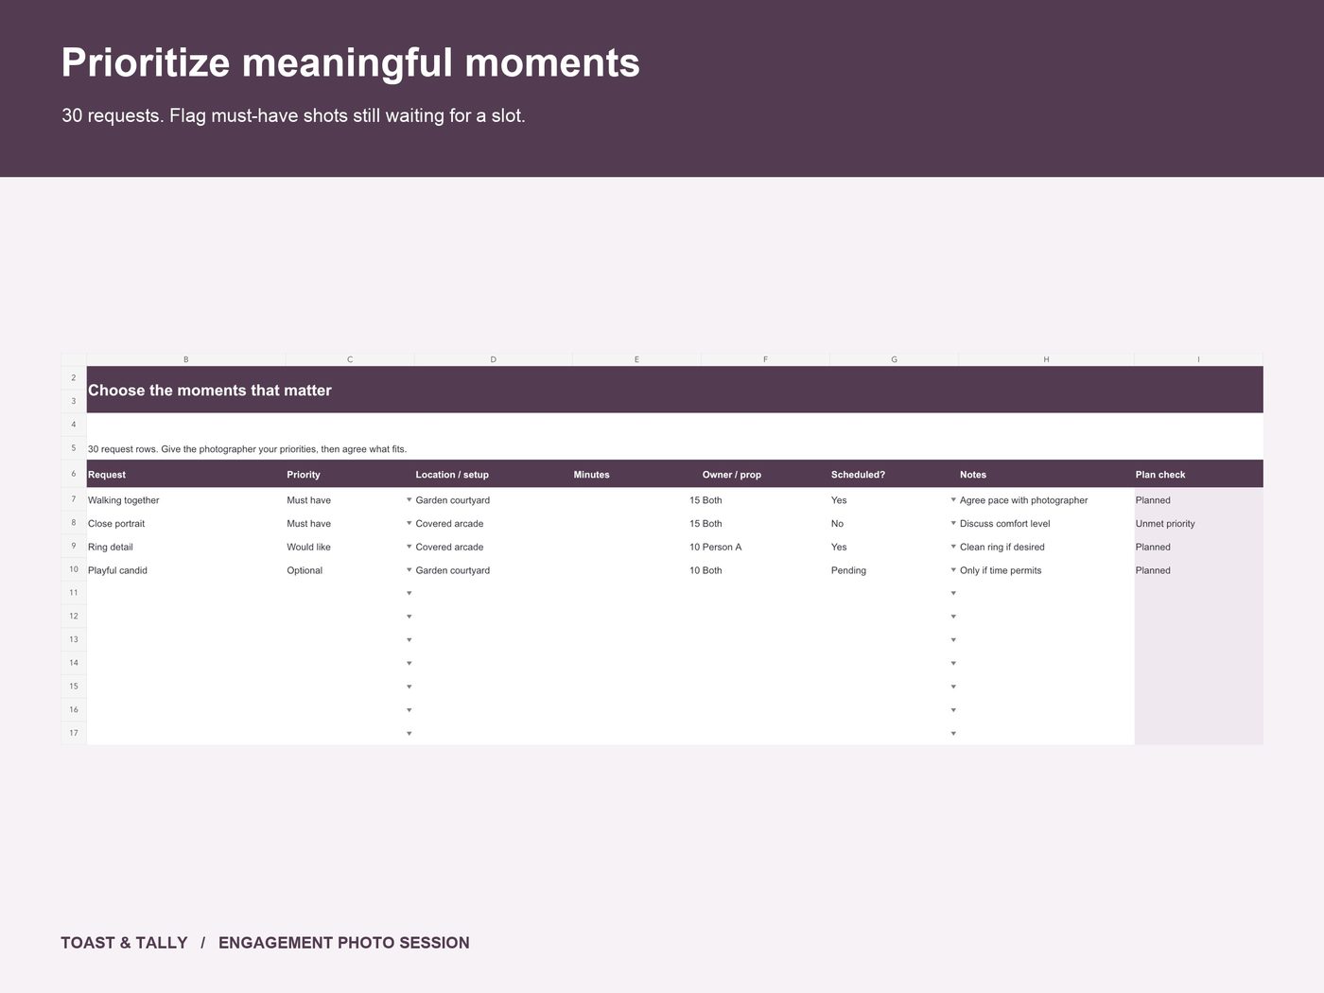Expand the Scheduled dropdown in row 17
Viewport: 1324px width, 993px height.
coord(953,733)
